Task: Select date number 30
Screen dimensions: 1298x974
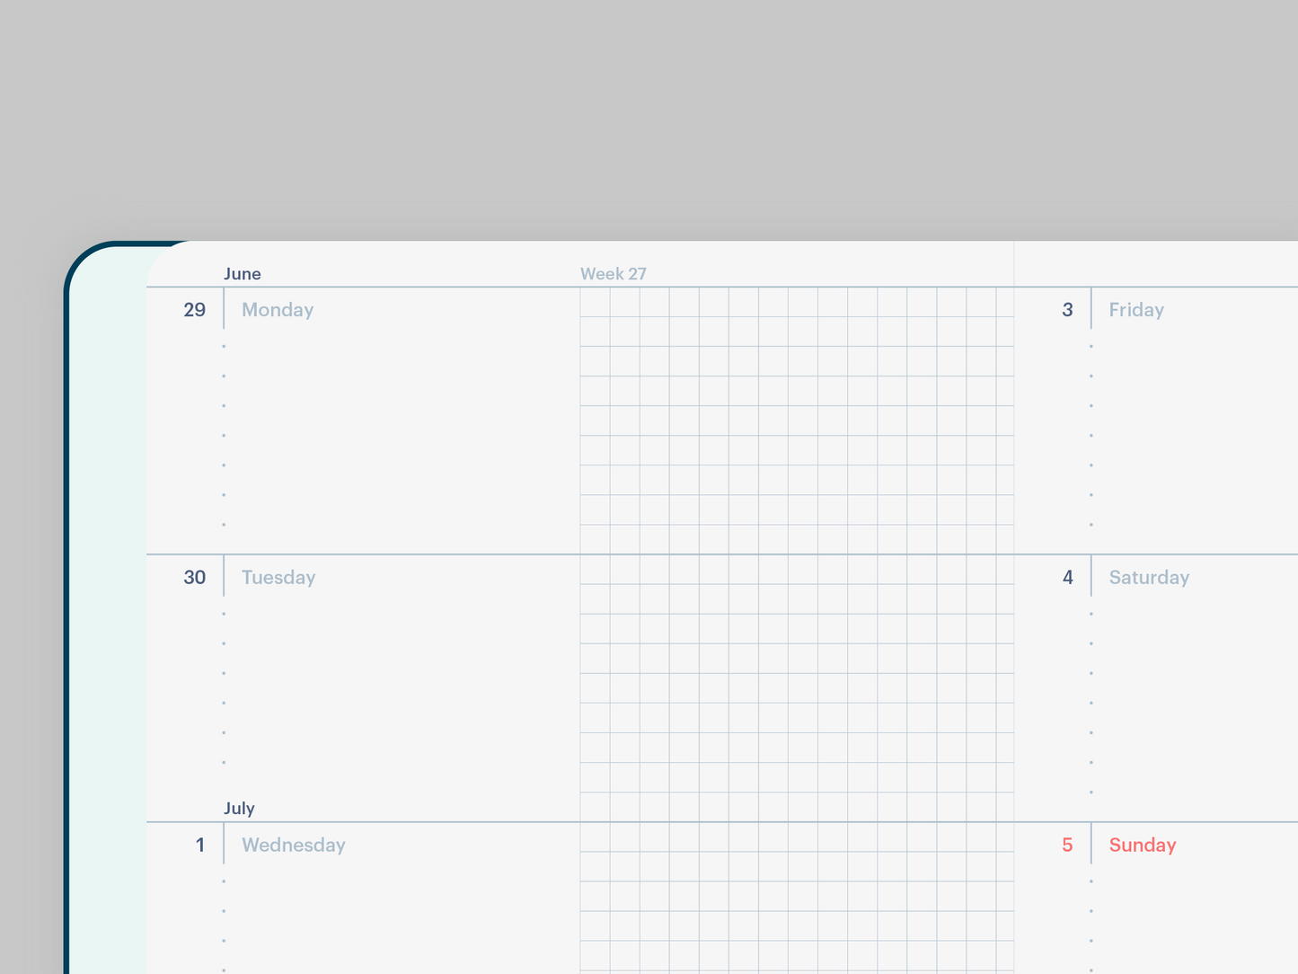Action: coord(194,578)
